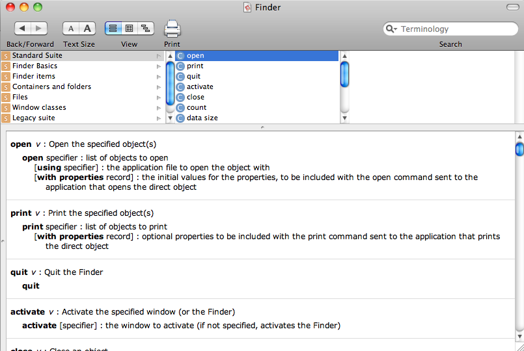This screenshot has height=351, width=524.
Task: Click the Finder document proxy icon
Action: click(x=247, y=7)
